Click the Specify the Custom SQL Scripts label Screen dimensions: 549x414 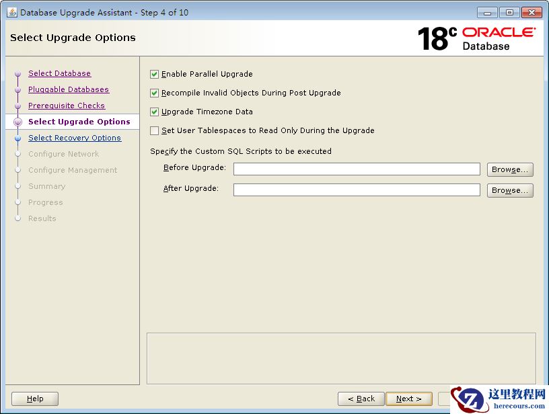coord(241,151)
